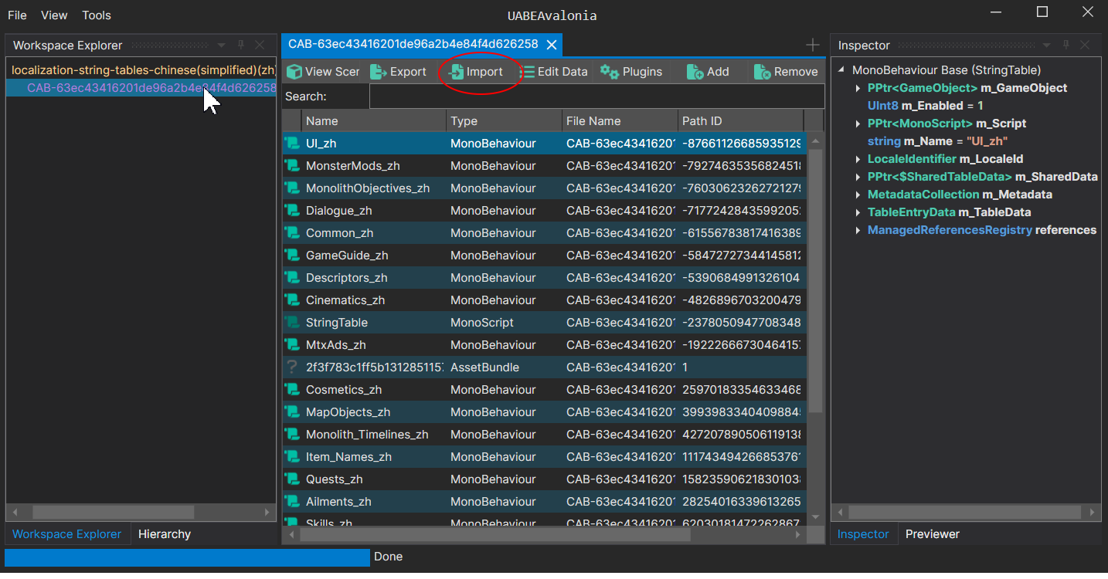
Task: Open the Tools menu
Action: coord(97,15)
